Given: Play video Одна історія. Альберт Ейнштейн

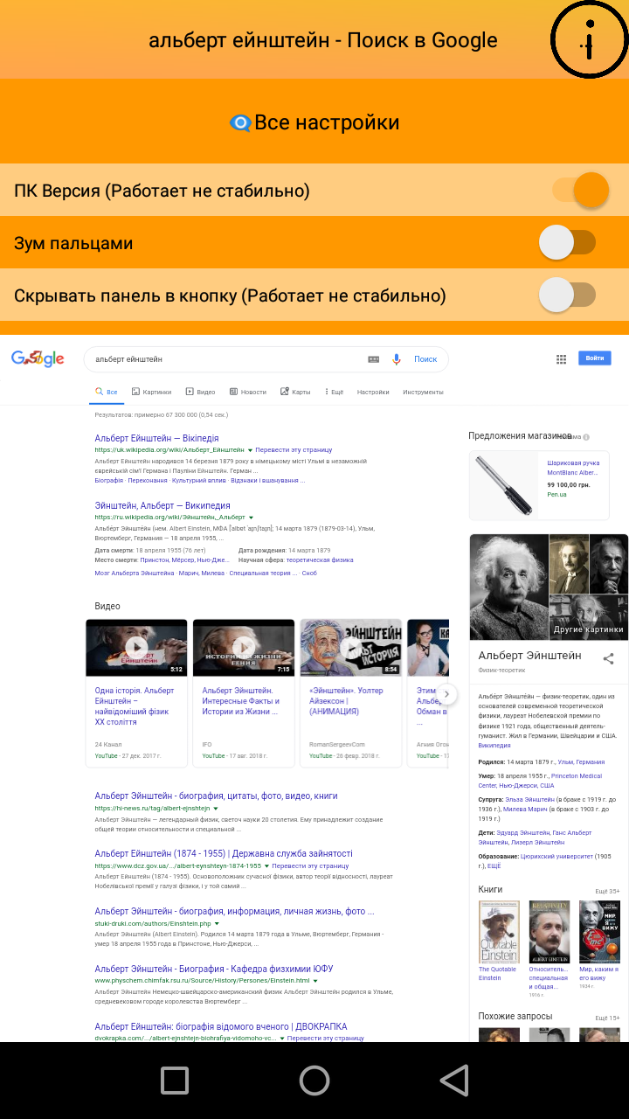Looking at the screenshot, I should (136, 648).
